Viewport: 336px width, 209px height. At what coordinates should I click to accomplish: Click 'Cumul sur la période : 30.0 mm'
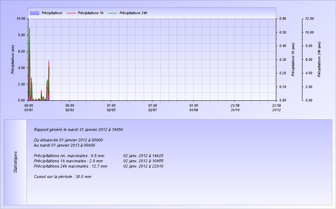[62, 177]
